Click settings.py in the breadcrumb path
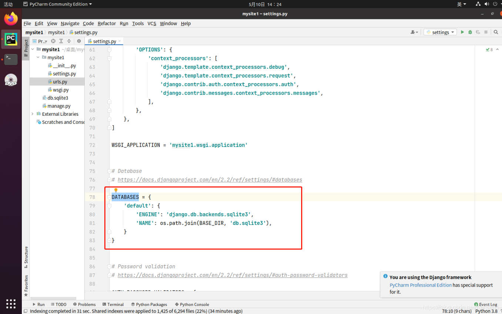 (84, 33)
